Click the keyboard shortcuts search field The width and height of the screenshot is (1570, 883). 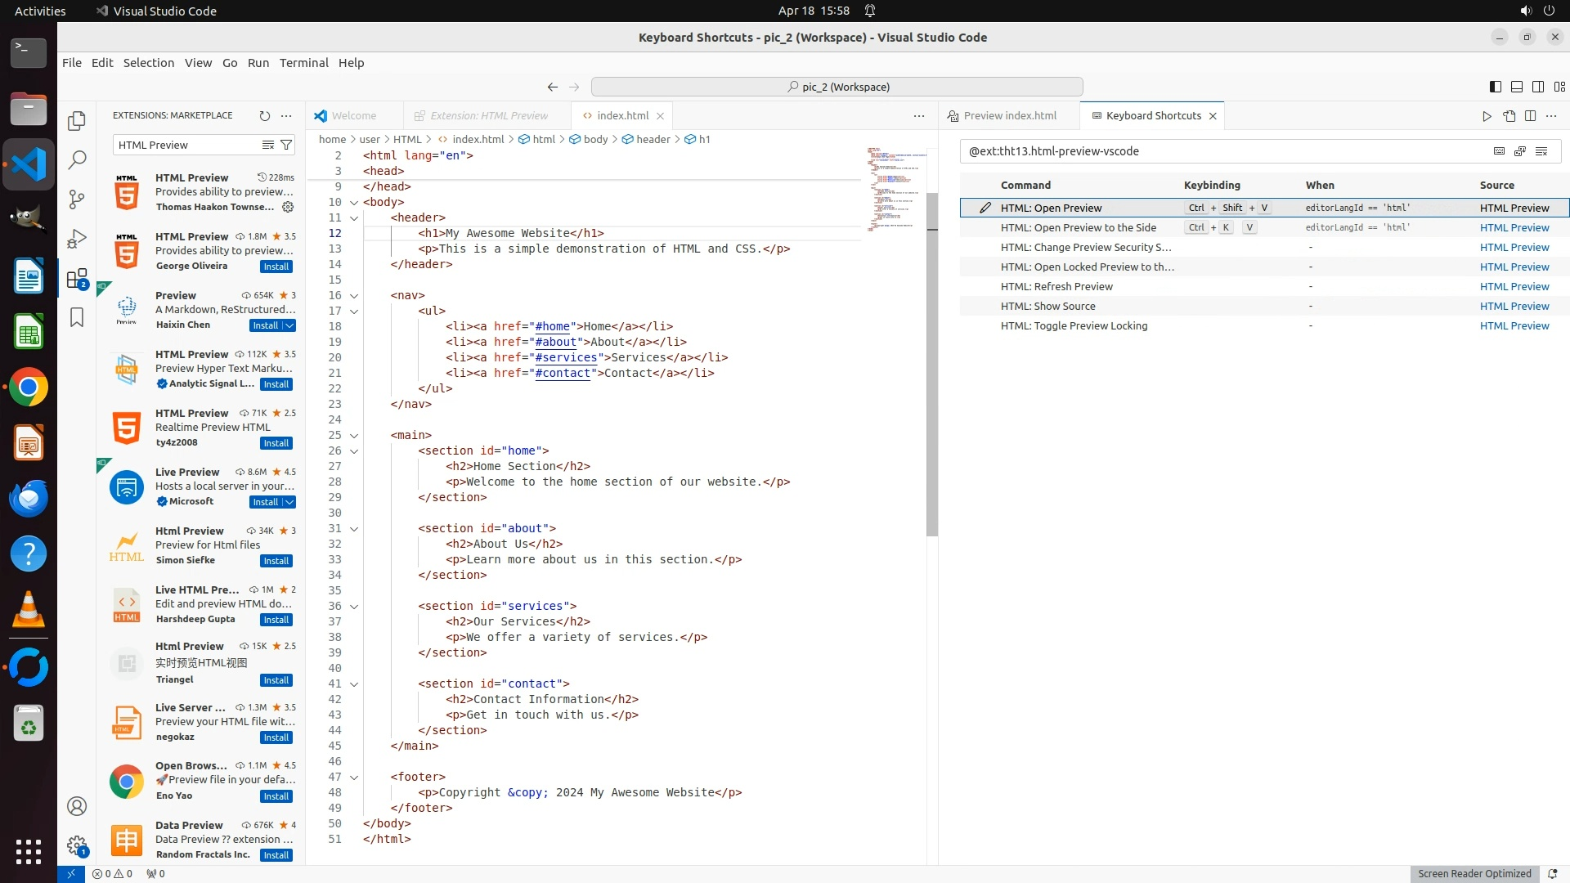[1222, 151]
